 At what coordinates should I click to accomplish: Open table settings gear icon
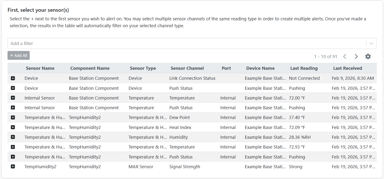click(368, 56)
